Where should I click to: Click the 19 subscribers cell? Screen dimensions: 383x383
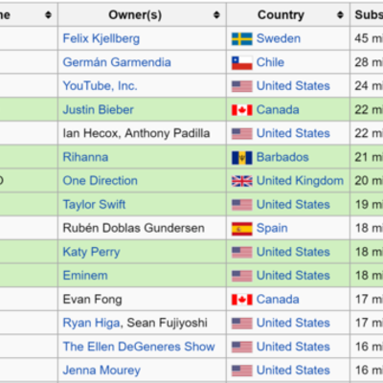367,205
